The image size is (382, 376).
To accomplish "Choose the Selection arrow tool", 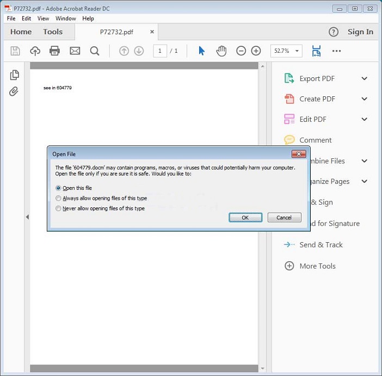I will point(202,51).
